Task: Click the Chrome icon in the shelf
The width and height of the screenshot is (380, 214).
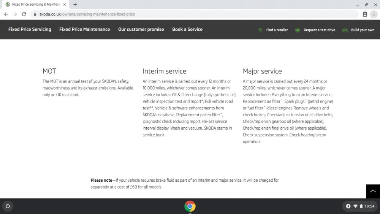Action: (x=190, y=206)
